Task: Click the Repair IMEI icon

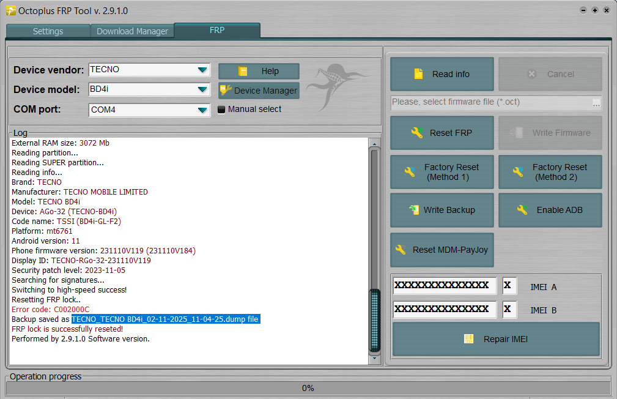Action: 470,339
